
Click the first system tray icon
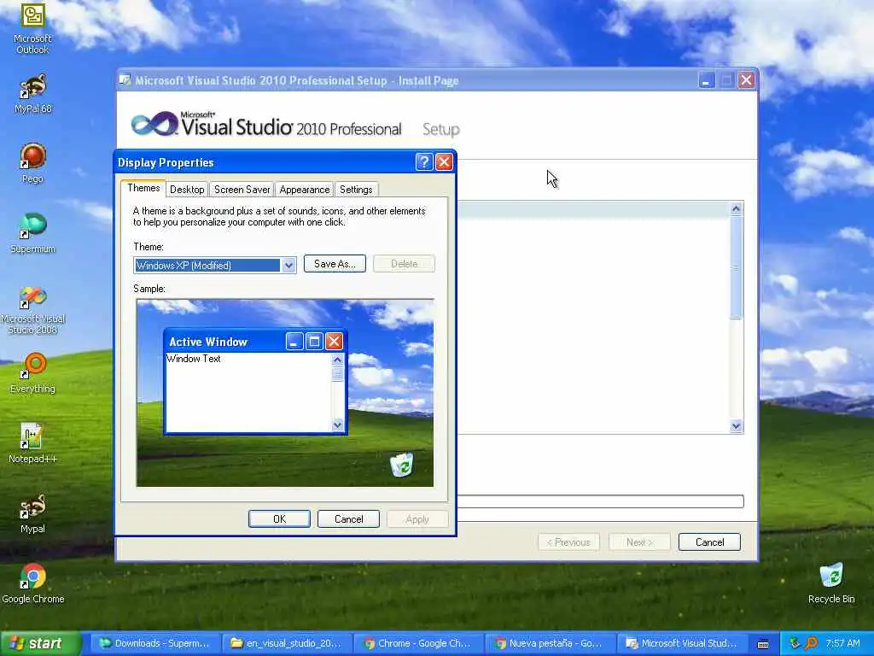pyautogui.click(x=795, y=643)
